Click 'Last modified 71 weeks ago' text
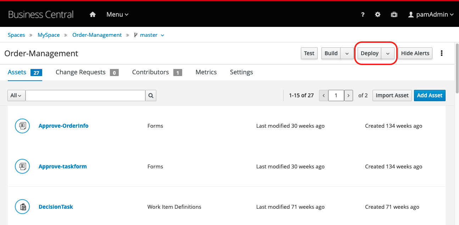Viewport: 459px width, 225px height. [290, 207]
